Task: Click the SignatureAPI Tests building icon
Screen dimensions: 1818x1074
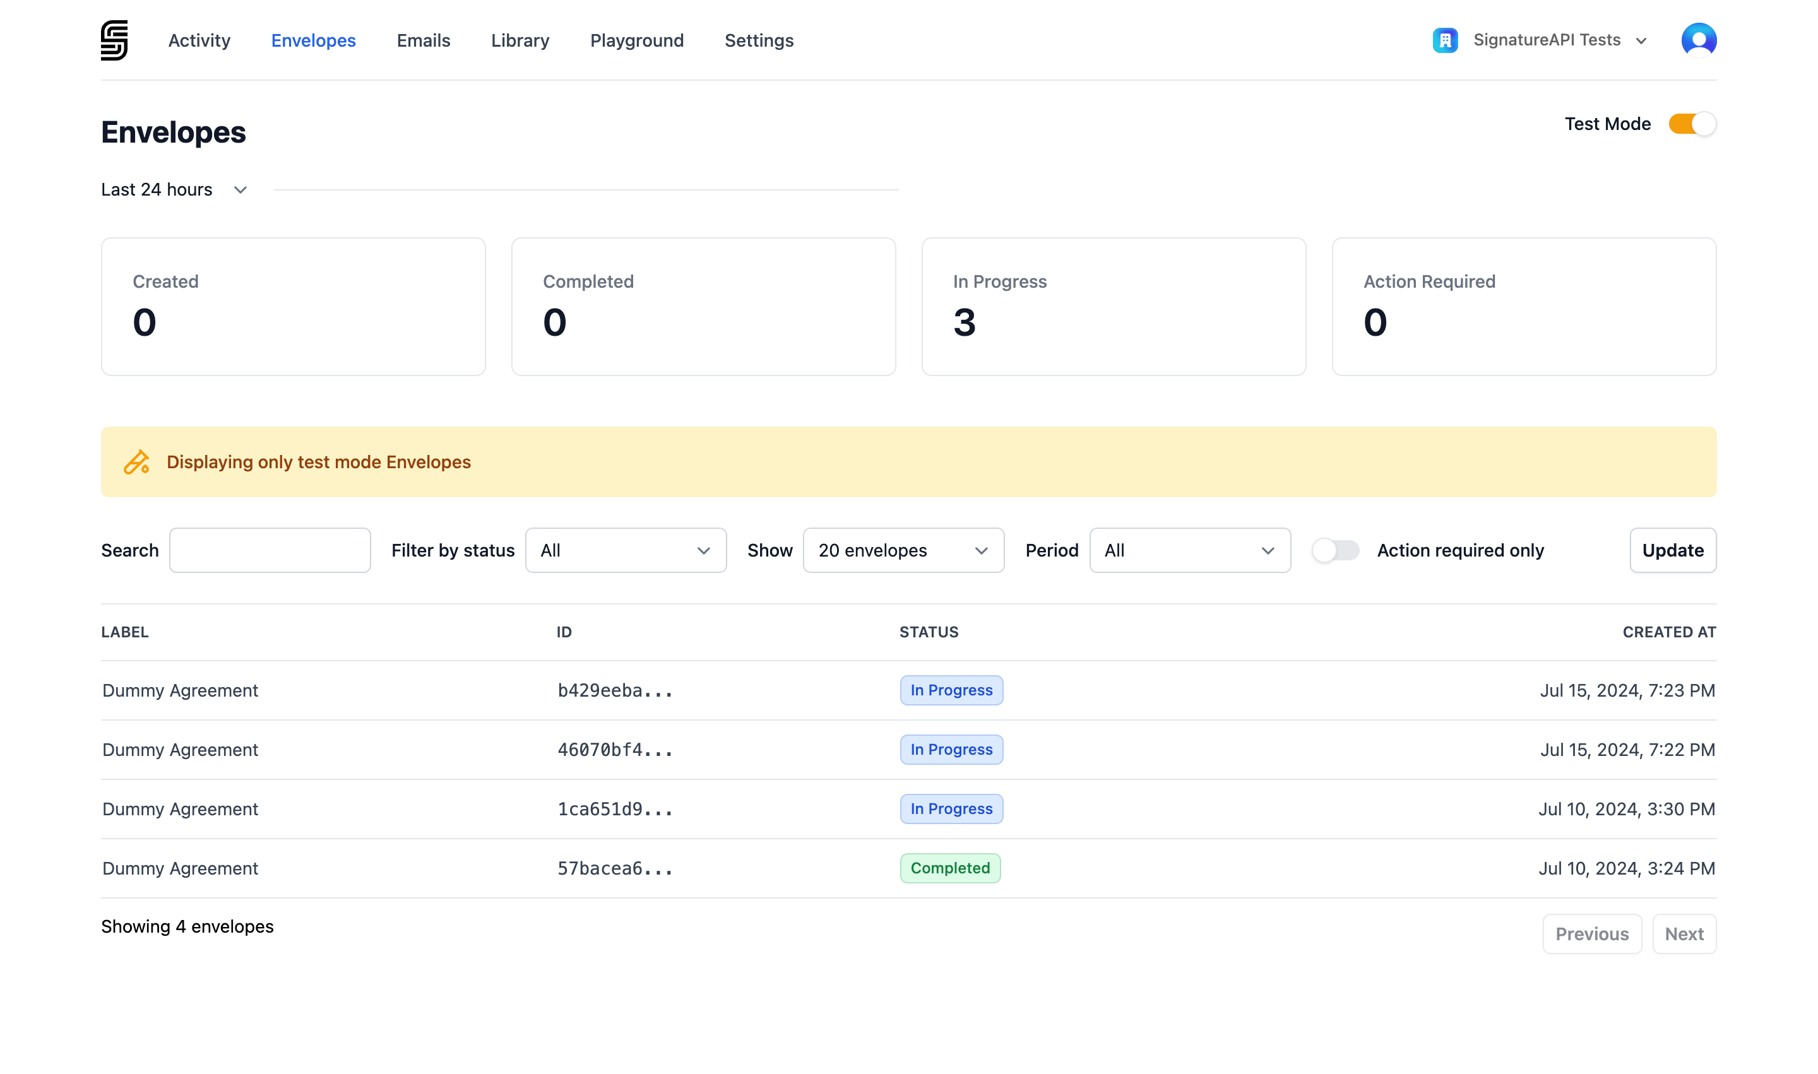Action: [1444, 40]
